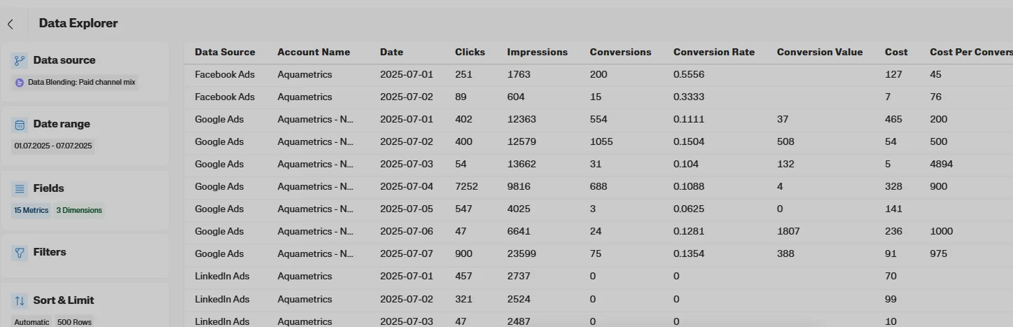Select the 3 Dimensions tag
The width and height of the screenshot is (1013, 327).
(x=79, y=210)
